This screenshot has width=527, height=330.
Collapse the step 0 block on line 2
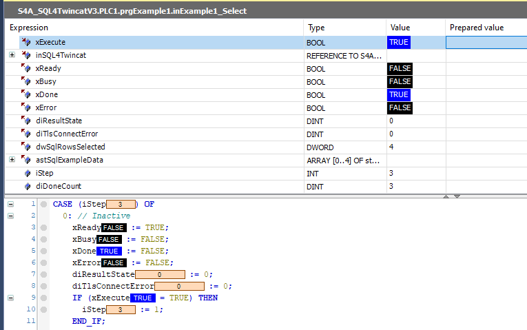[x=11, y=216]
